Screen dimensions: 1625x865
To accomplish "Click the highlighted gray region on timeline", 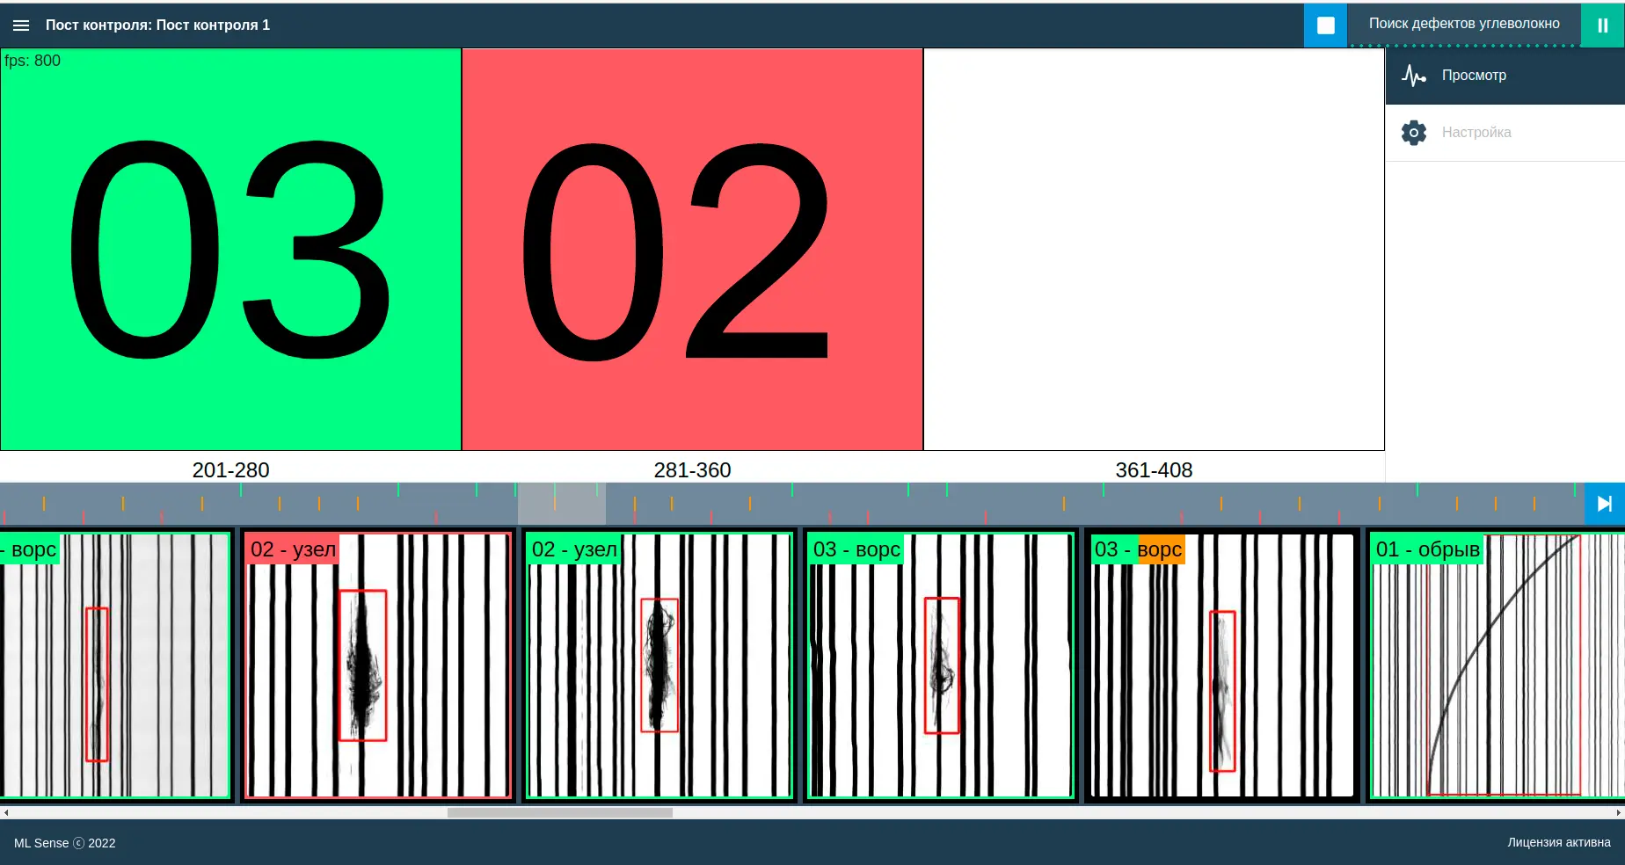I will click(561, 504).
